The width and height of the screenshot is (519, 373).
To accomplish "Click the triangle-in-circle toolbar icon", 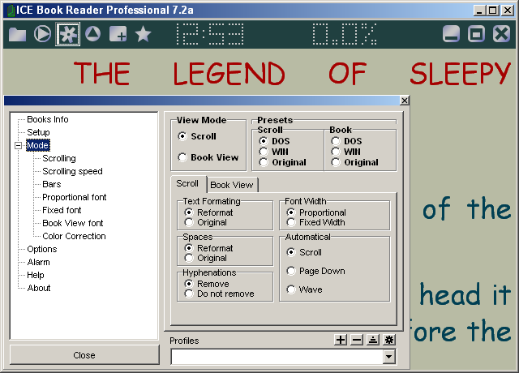I will (x=93, y=34).
